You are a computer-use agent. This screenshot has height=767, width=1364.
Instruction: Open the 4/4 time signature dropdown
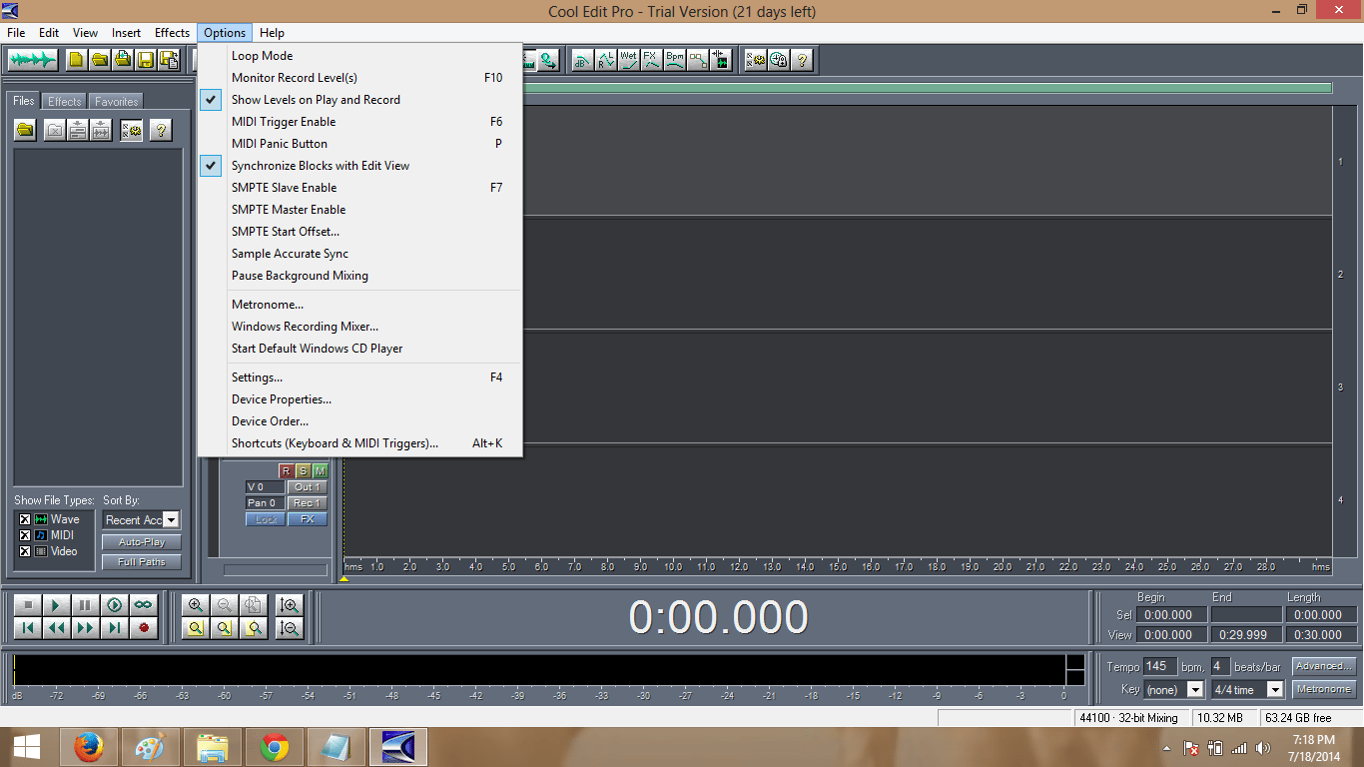pyautogui.click(x=1274, y=690)
